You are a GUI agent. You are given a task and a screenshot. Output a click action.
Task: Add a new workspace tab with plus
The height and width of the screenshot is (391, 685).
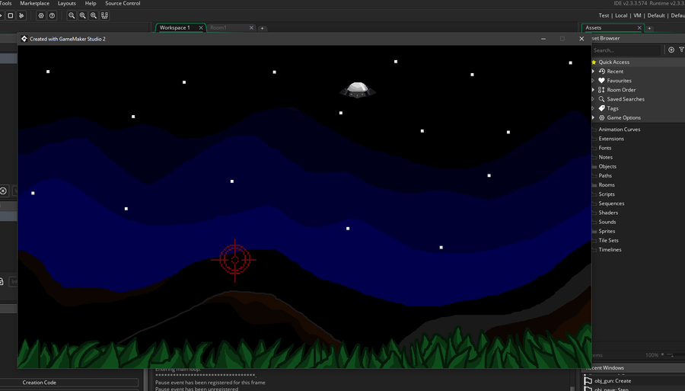point(262,28)
